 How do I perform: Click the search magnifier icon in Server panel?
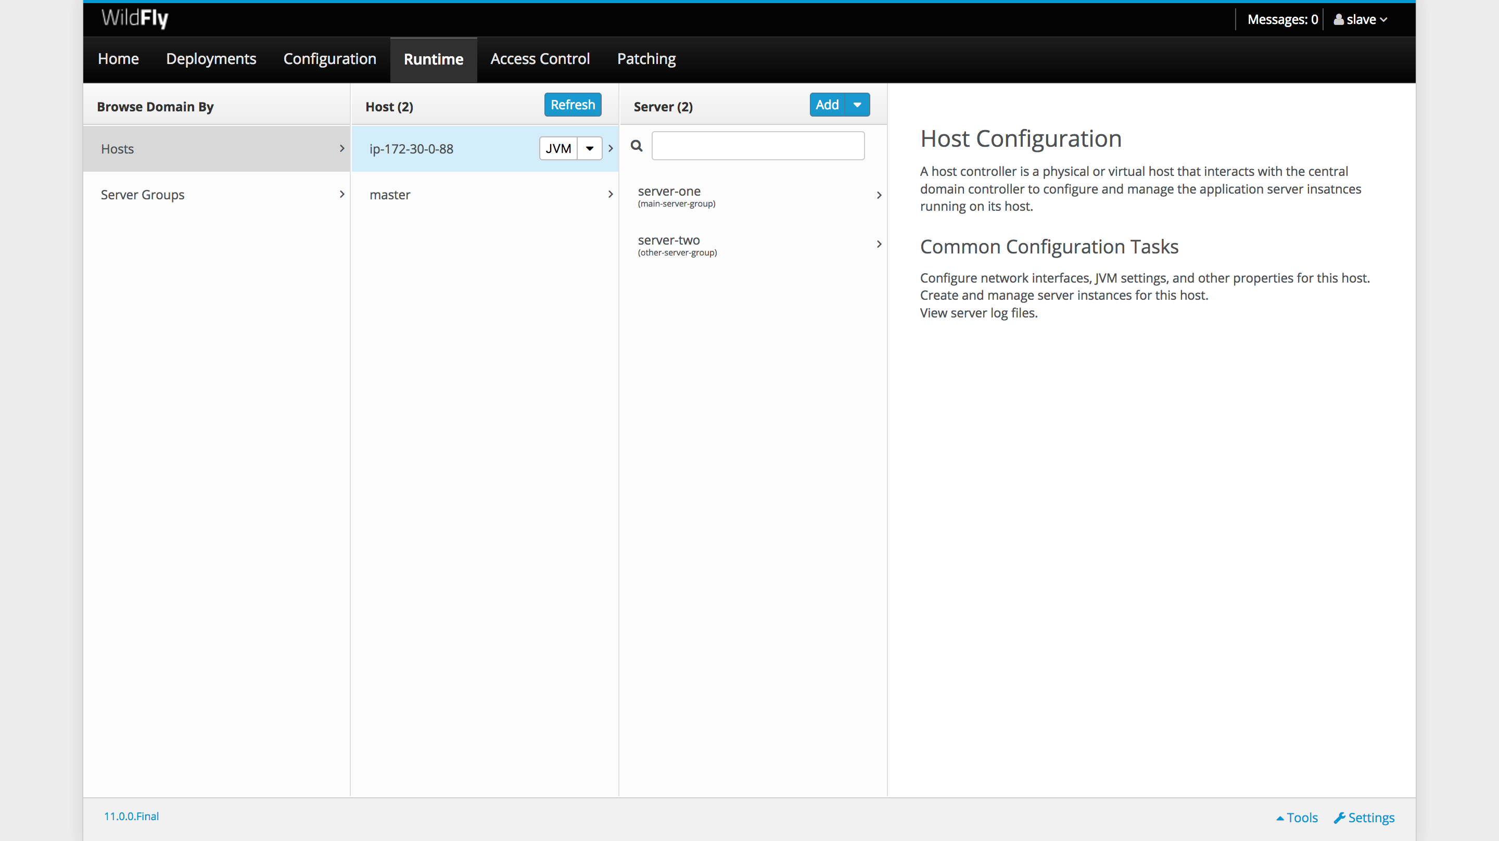coord(637,146)
